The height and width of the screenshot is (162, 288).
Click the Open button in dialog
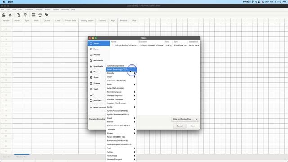pos(193,126)
